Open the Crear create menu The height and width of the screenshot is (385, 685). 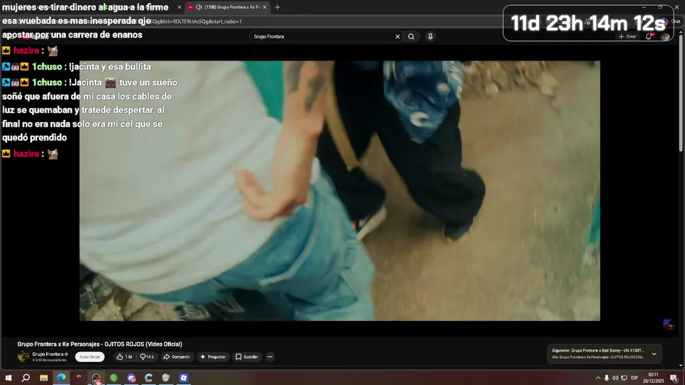point(627,36)
